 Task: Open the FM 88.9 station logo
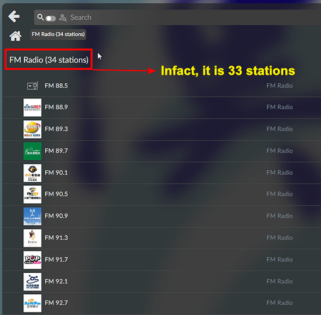tap(33, 108)
